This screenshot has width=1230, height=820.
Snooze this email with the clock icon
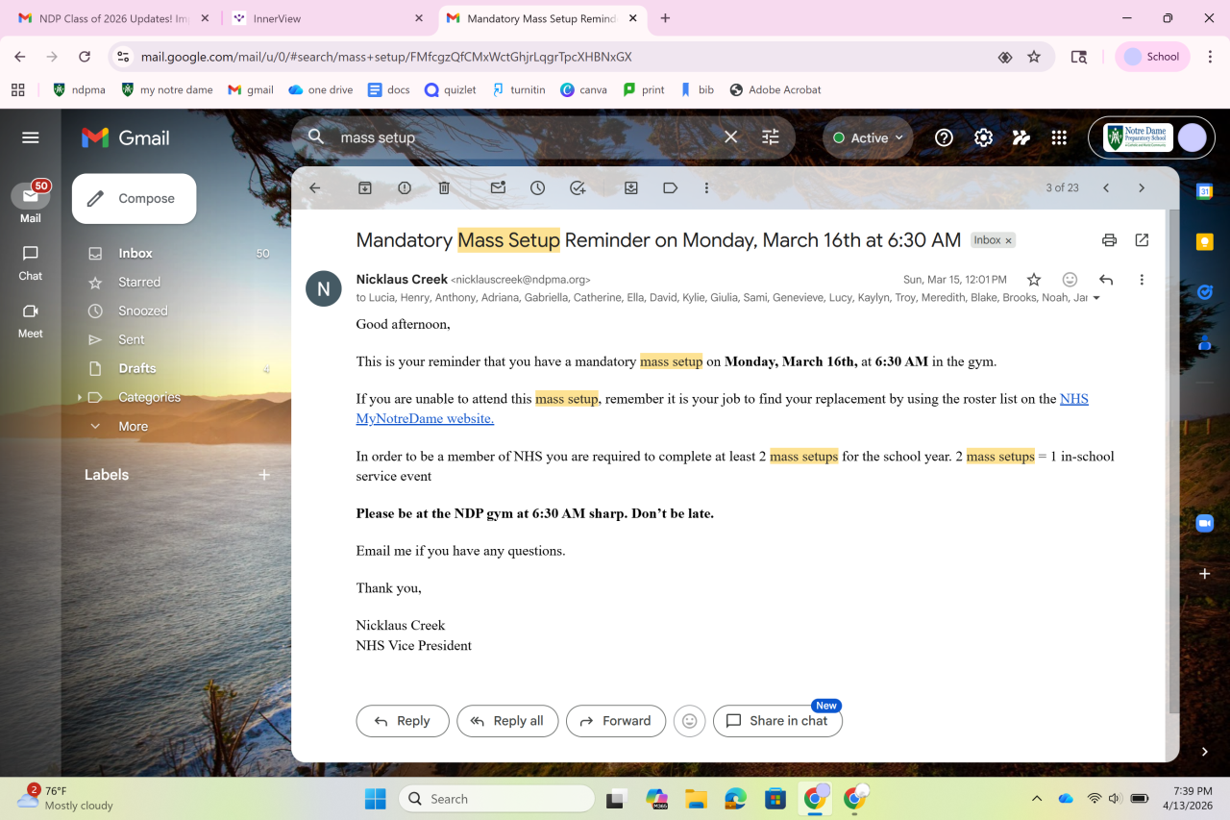point(537,188)
